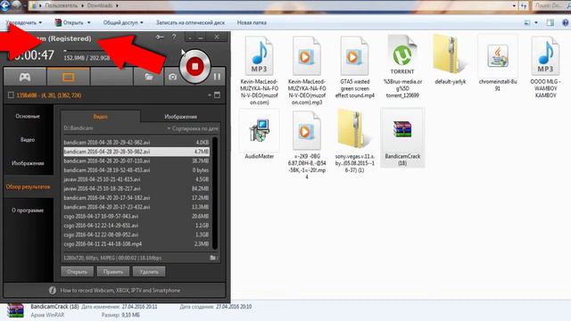Open the Упорядочить menu in Explorer
Screen dimensions: 571x321
pyautogui.click(x=24, y=22)
